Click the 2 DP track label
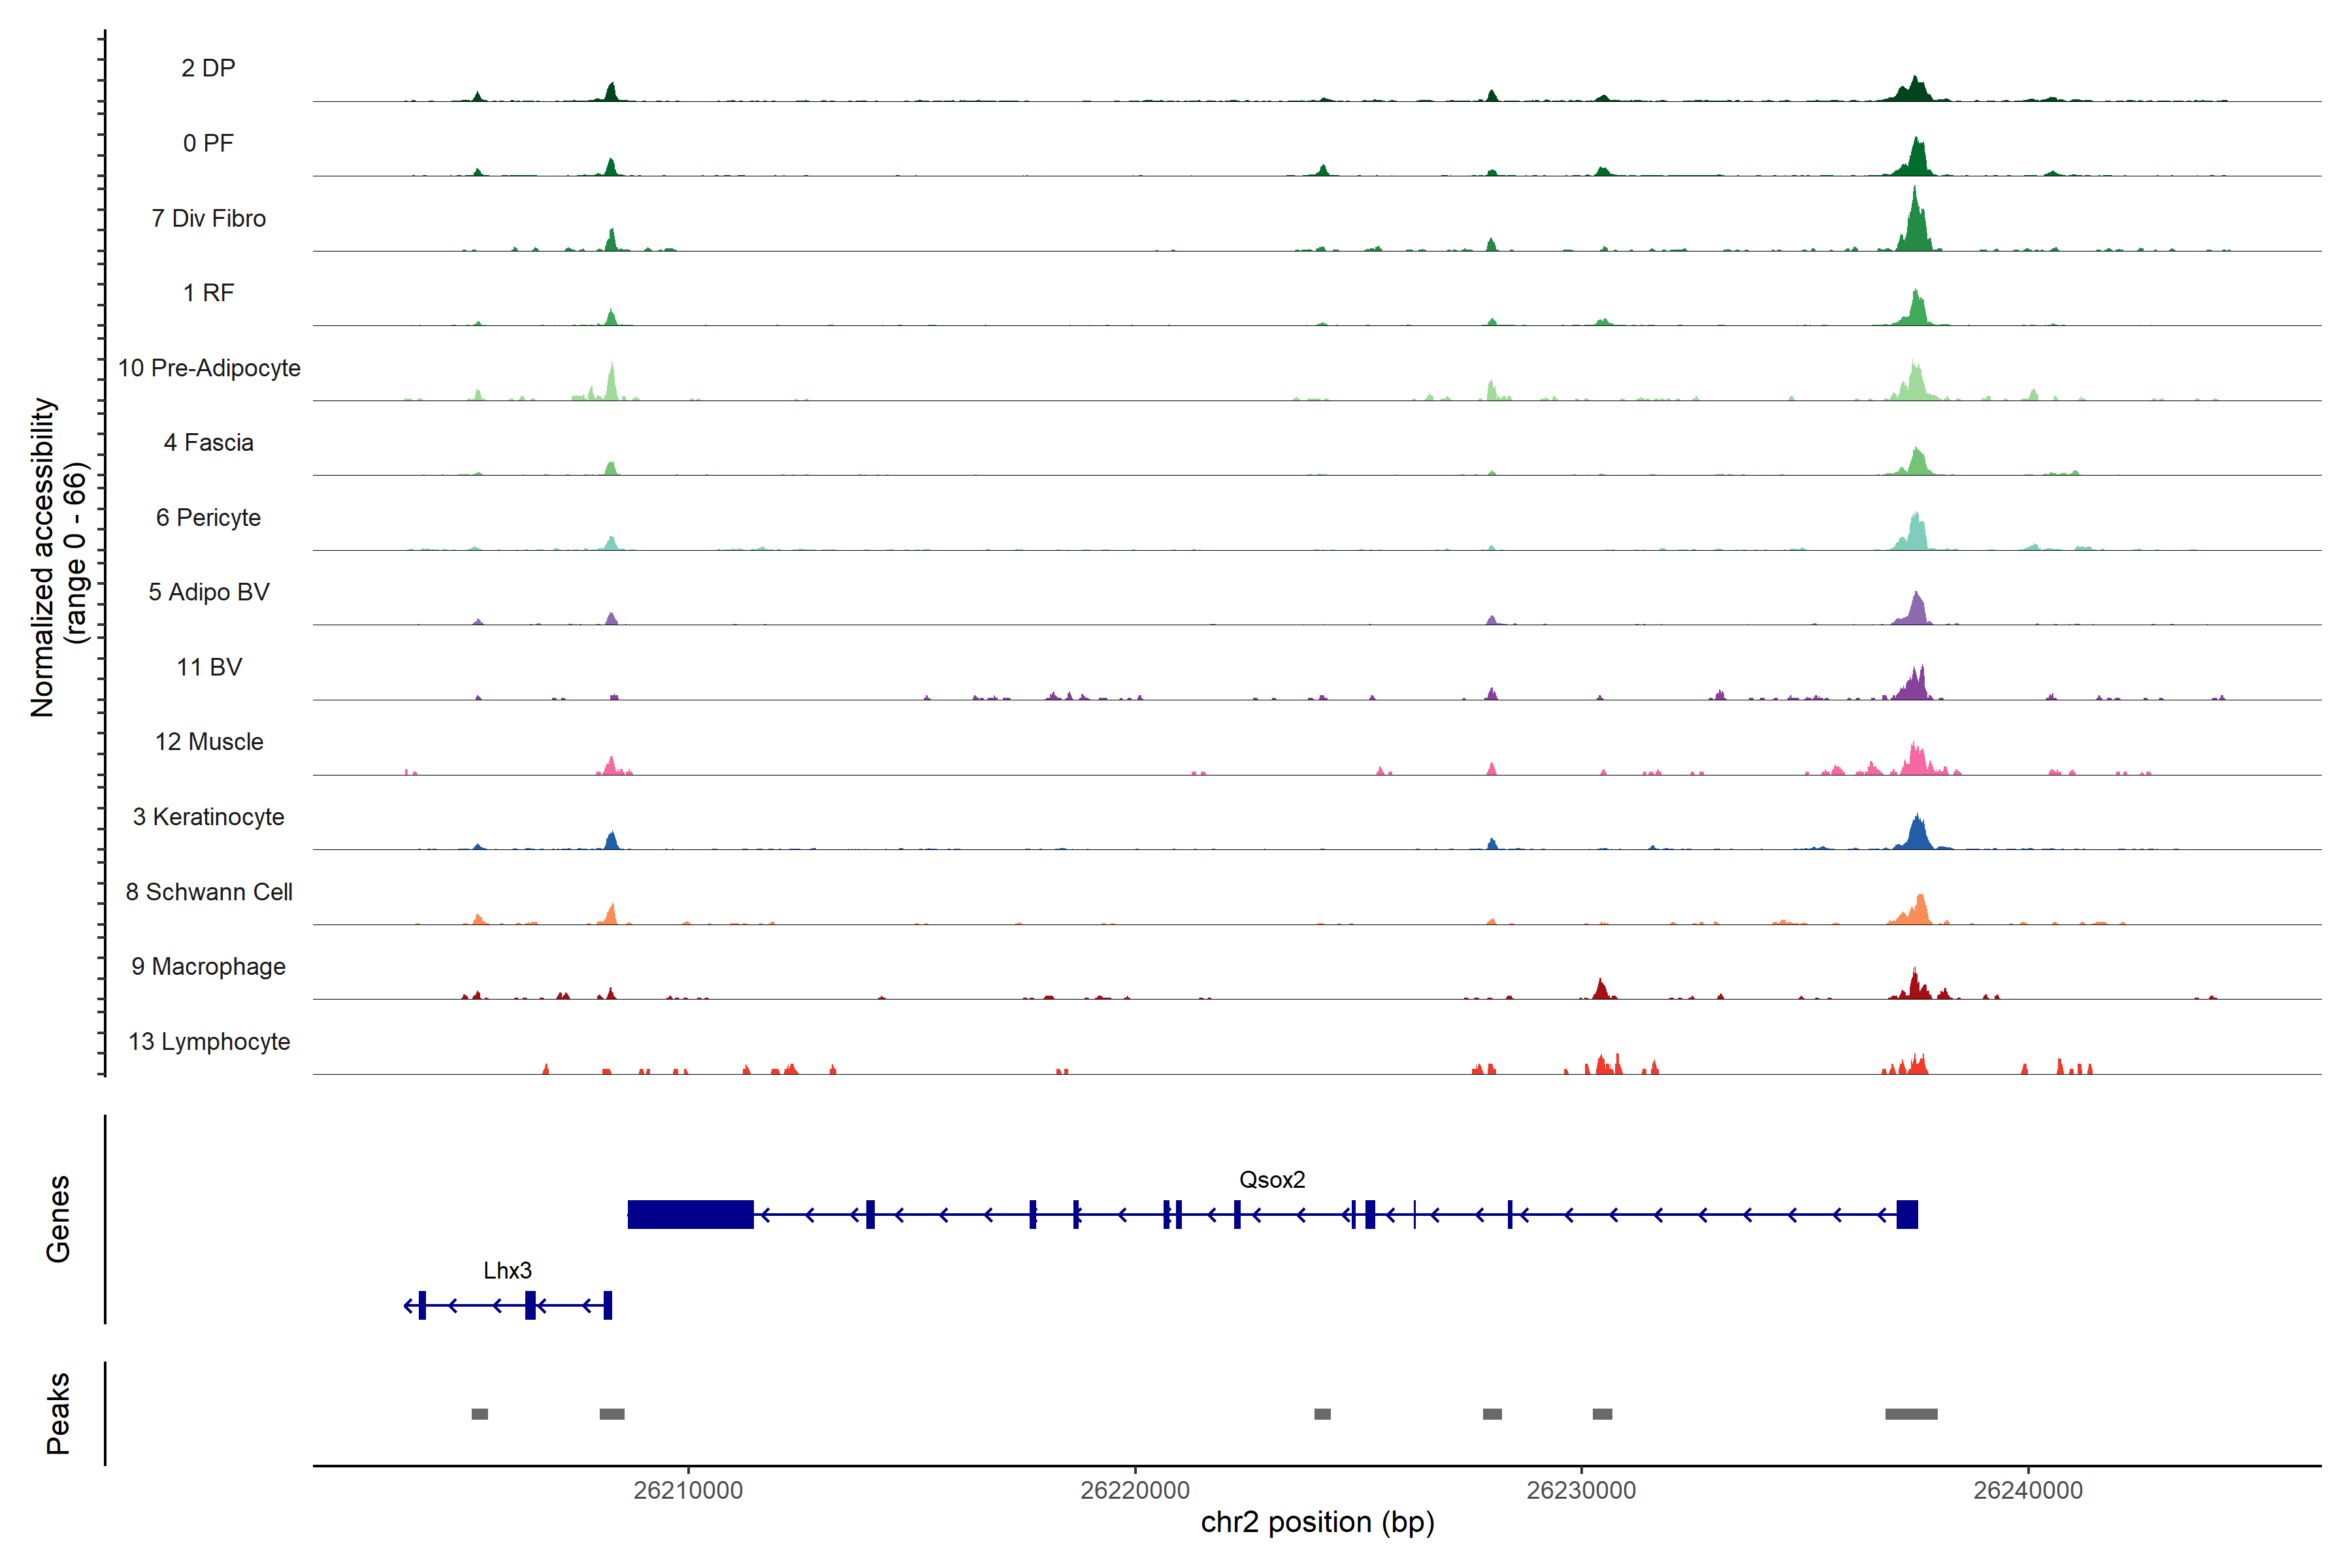This screenshot has height=1568, width=2352. (x=208, y=68)
